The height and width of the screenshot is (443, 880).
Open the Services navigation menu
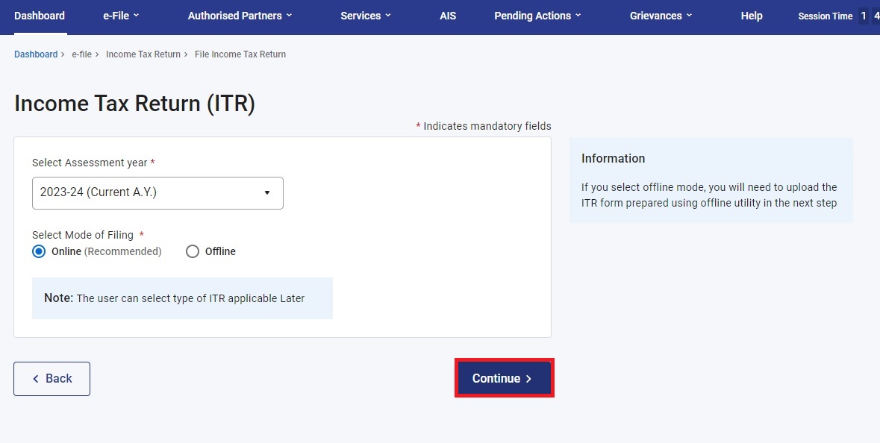point(361,15)
